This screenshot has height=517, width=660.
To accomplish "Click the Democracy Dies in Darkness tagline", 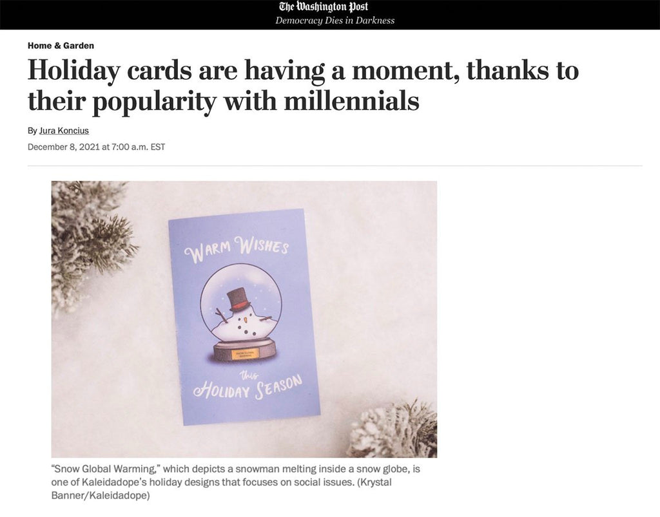I will tap(335, 21).
